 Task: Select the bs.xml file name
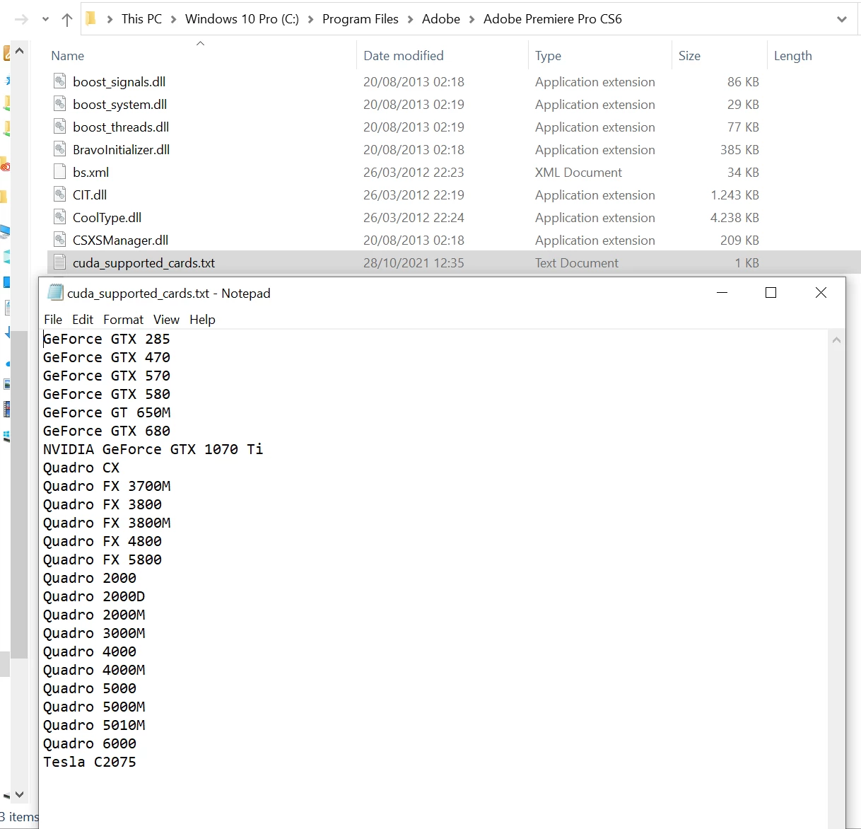click(90, 173)
